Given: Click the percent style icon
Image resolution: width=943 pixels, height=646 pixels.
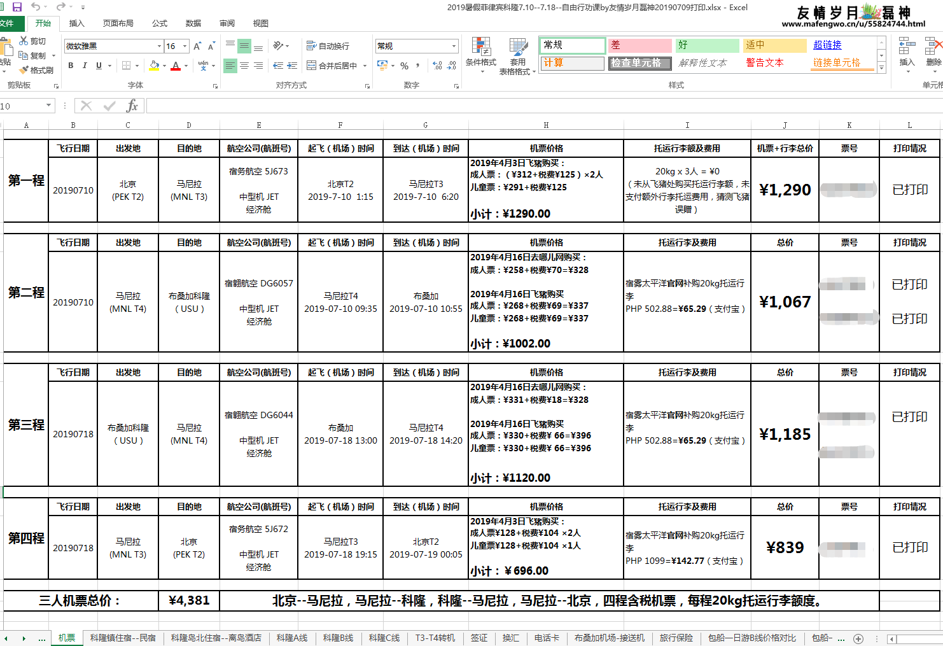Looking at the screenshot, I should [404, 66].
